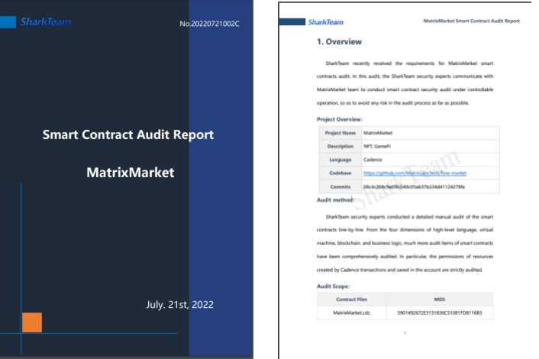Image resolution: width=539 pixels, height=359 pixels.
Task: Click the 1. Overview heading
Action: coord(339,42)
